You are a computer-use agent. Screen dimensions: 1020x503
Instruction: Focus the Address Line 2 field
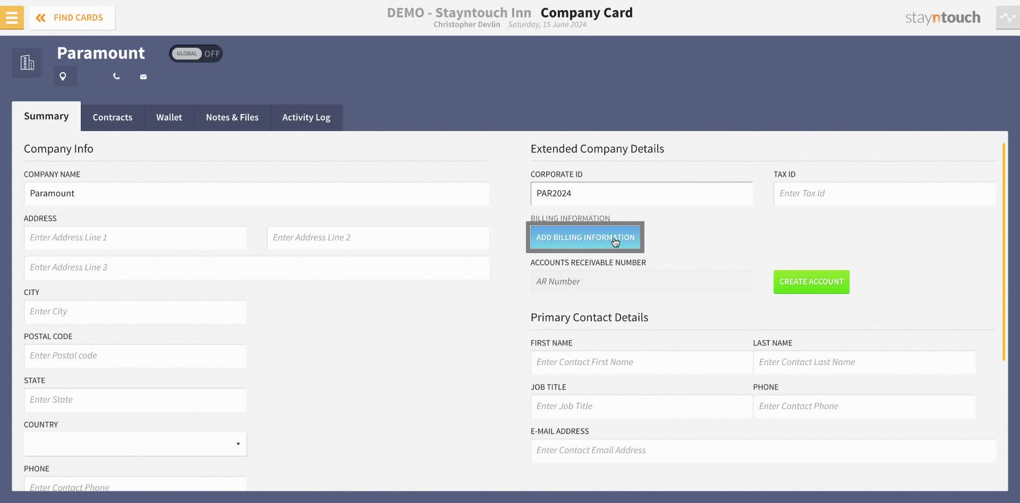pyautogui.click(x=378, y=238)
